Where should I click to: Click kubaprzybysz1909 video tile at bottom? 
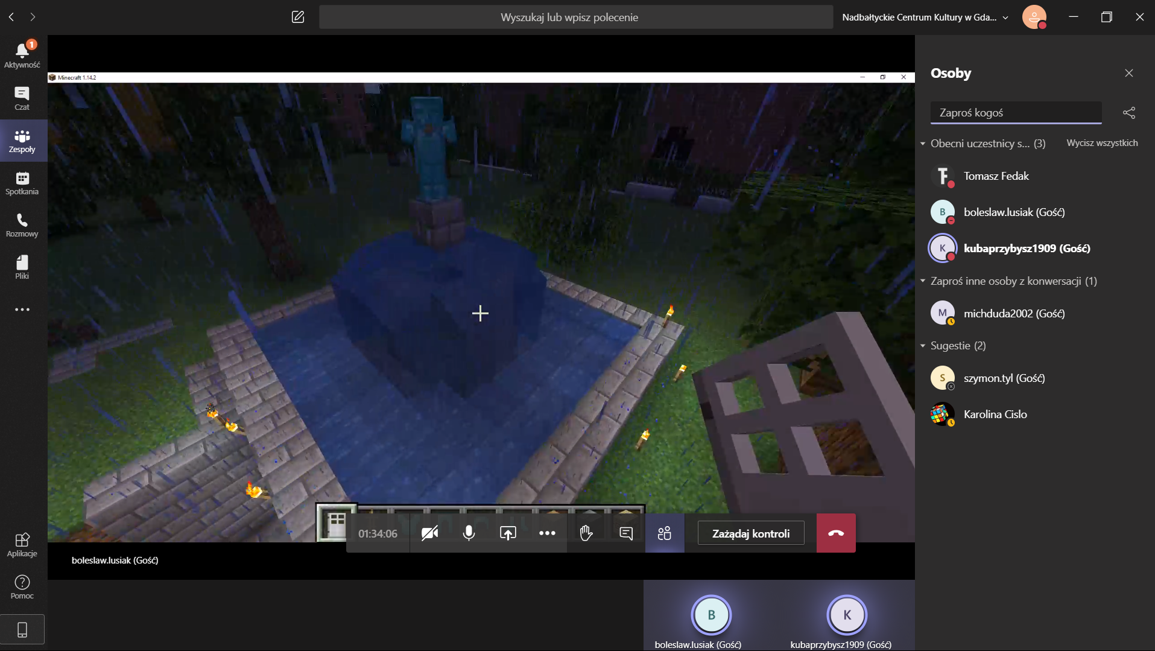[x=846, y=616]
